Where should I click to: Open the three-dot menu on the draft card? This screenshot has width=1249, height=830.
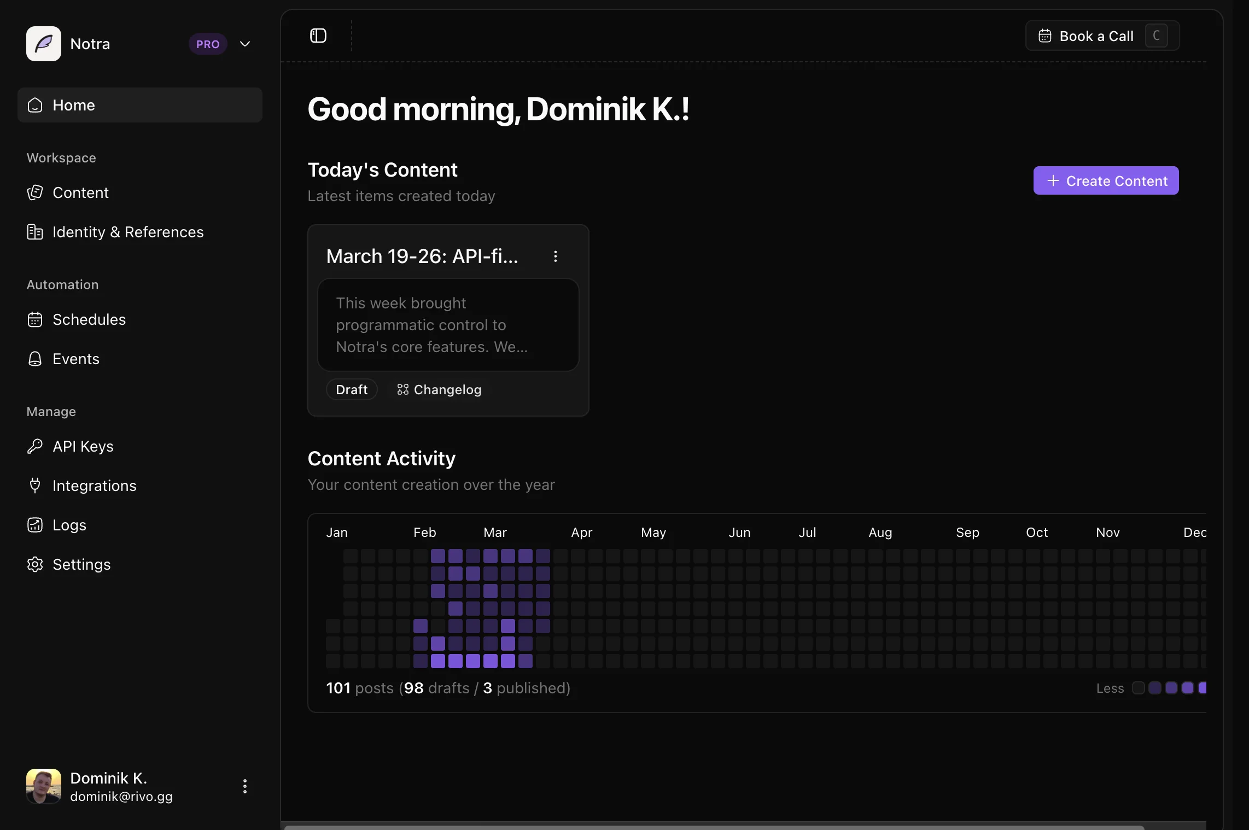556,255
